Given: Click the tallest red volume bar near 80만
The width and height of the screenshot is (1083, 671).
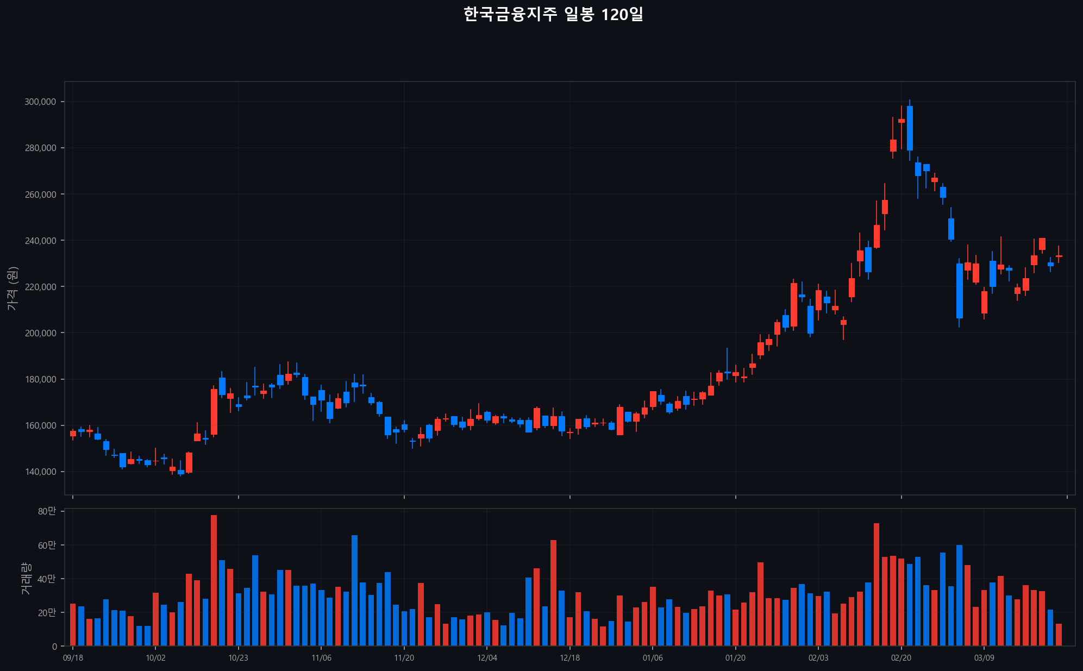Looking at the screenshot, I should (214, 581).
